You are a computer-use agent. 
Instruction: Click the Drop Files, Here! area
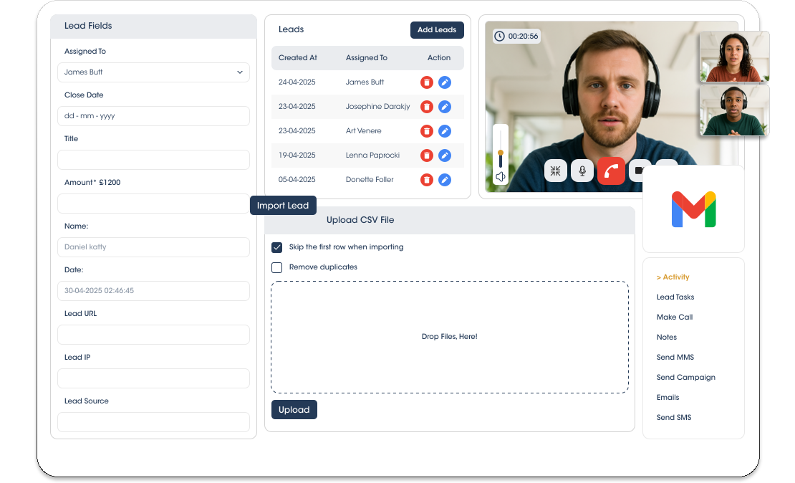pyautogui.click(x=450, y=337)
